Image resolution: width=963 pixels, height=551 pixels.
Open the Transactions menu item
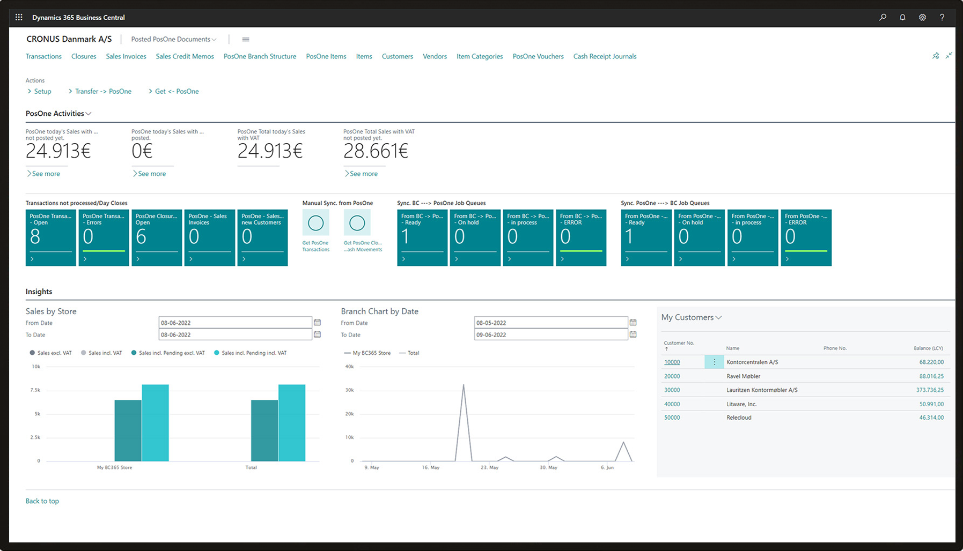(x=43, y=56)
